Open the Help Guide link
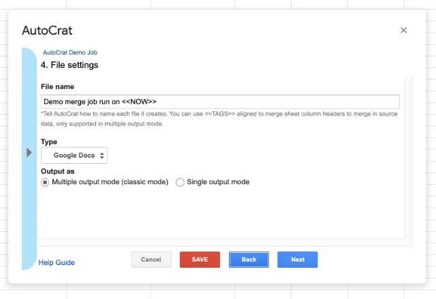 coord(57,262)
